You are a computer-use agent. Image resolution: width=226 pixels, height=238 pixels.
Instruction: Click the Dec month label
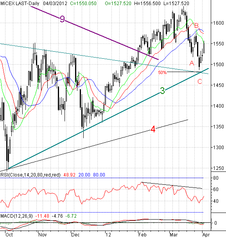coord(75,234)
